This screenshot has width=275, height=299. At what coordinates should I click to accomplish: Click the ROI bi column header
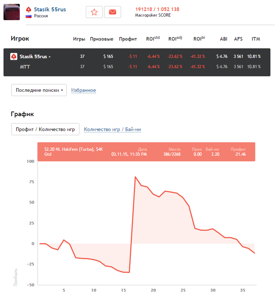click(x=199, y=38)
